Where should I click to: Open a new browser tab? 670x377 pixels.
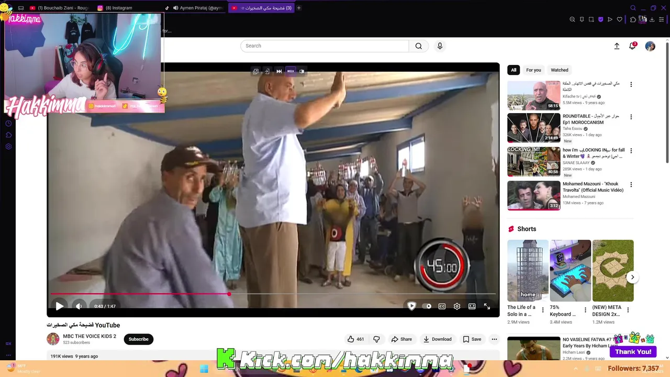[x=299, y=8]
